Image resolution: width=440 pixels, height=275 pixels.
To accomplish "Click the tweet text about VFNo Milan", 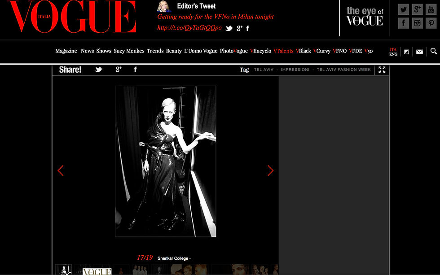I will tap(215, 17).
